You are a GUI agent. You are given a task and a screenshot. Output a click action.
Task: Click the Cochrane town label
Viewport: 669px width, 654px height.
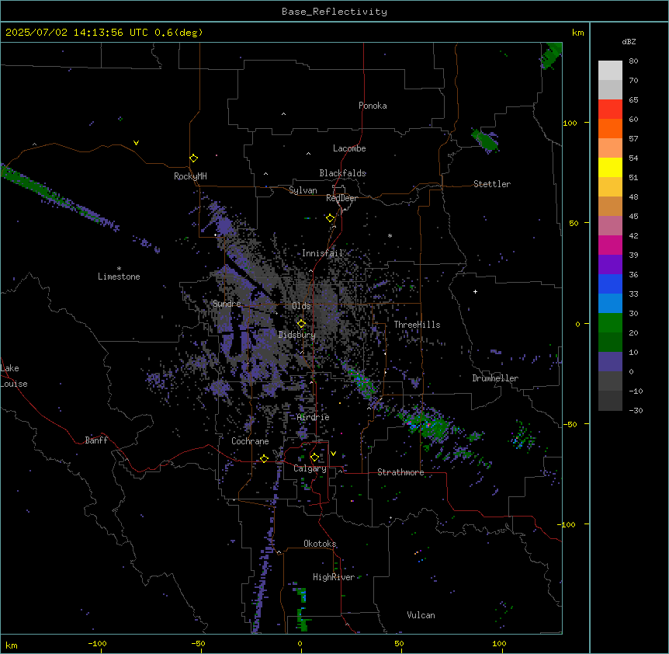[250, 441]
